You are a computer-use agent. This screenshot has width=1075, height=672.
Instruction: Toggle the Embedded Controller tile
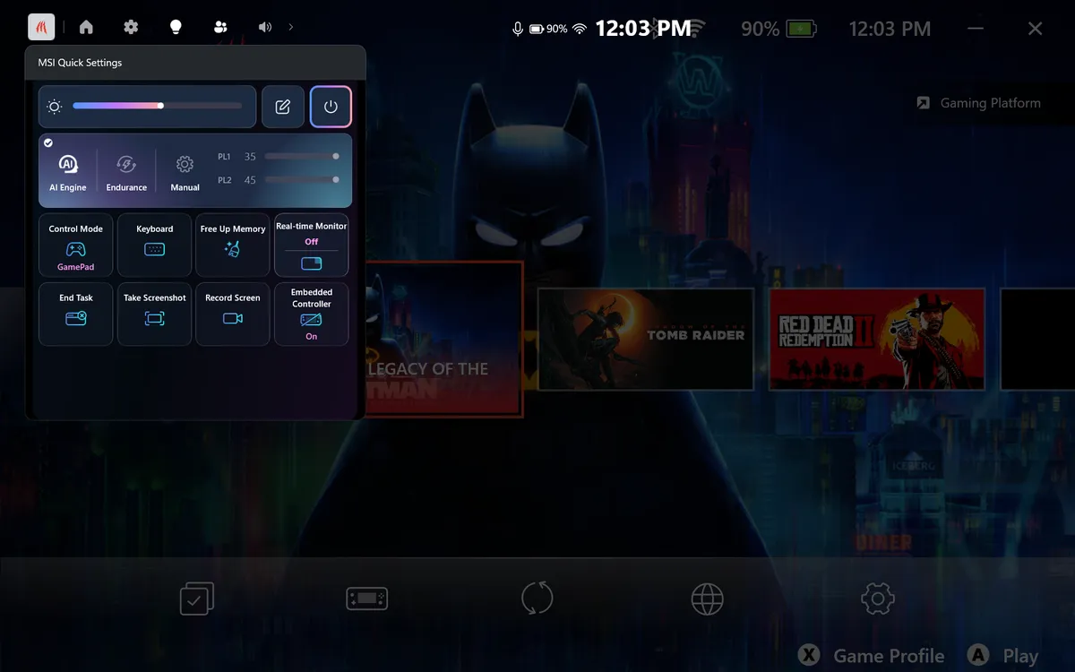pyautogui.click(x=312, y=314)
